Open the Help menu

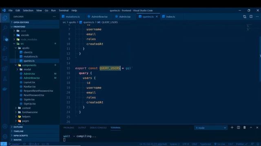pos(74,11)
